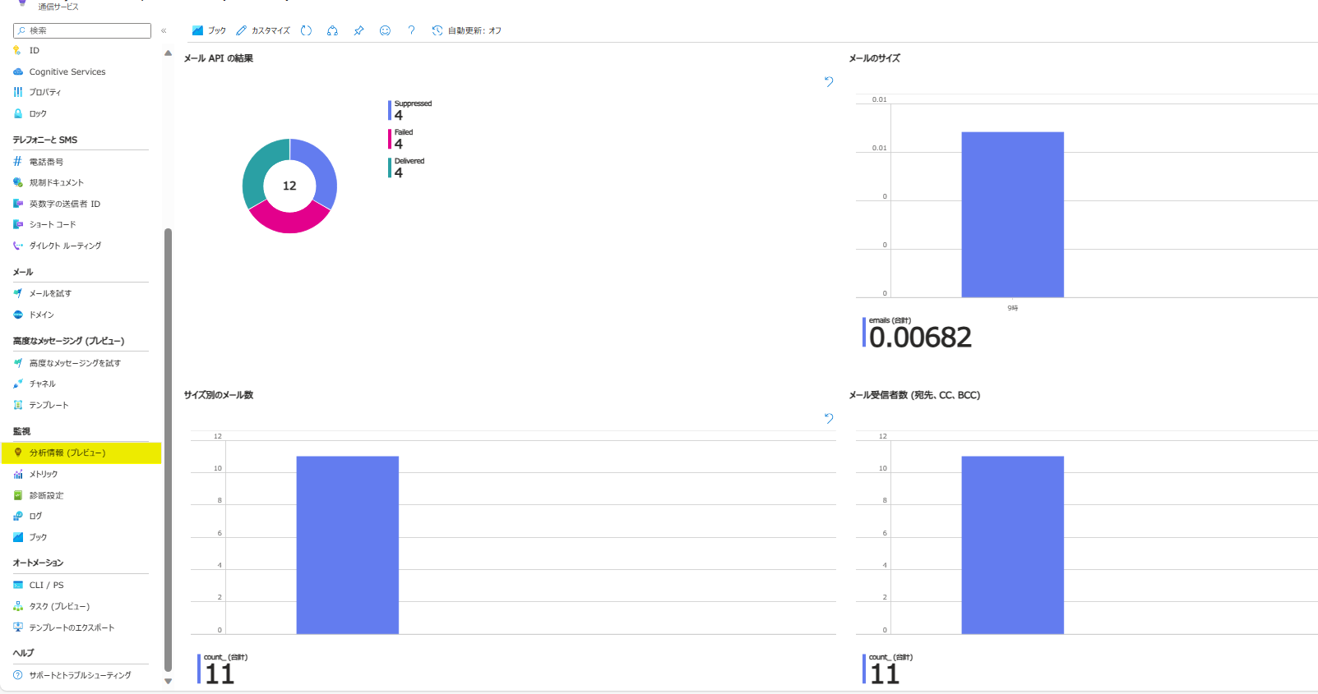Select 分析情報 (プレビュー) in the sidebar
This screenshot has height=694, width=1318.
coord(67,453)
